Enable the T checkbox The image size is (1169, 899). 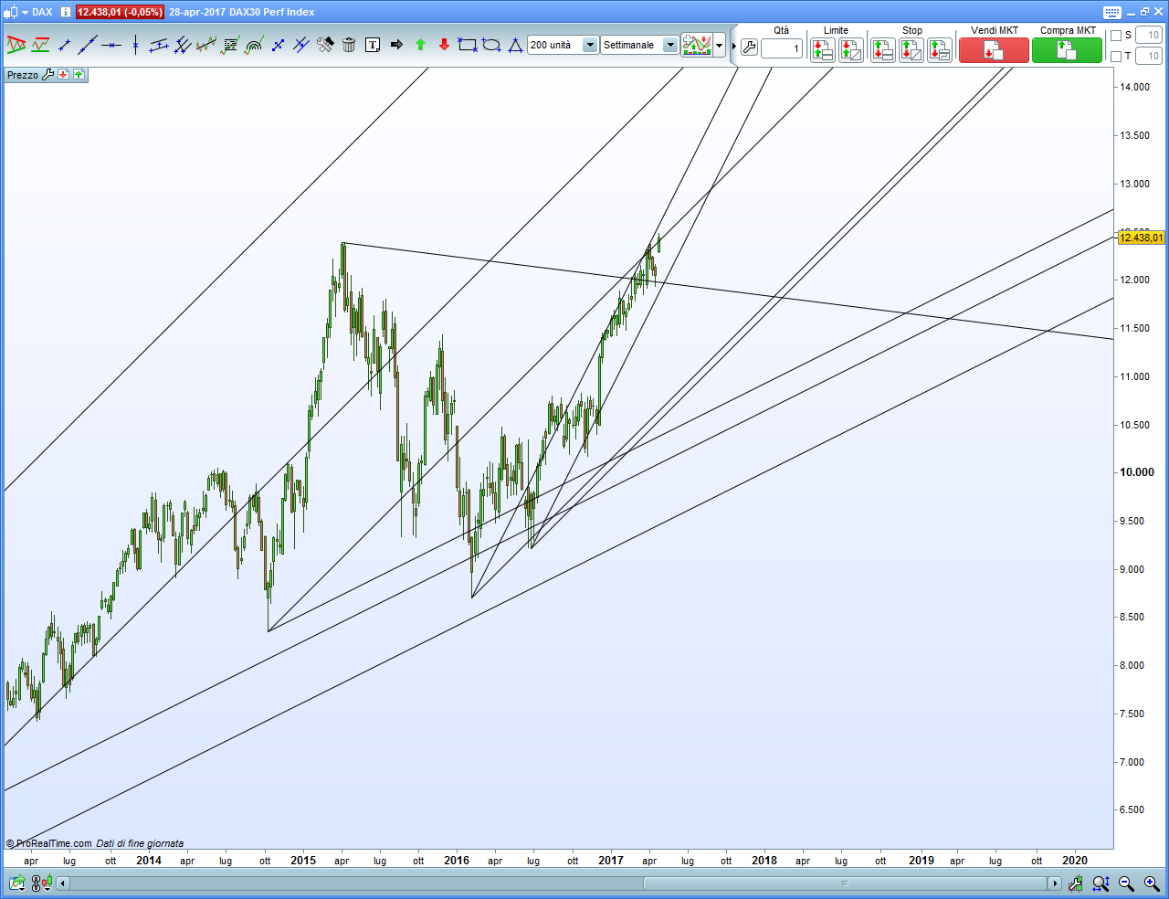(x=1116, y=57)
